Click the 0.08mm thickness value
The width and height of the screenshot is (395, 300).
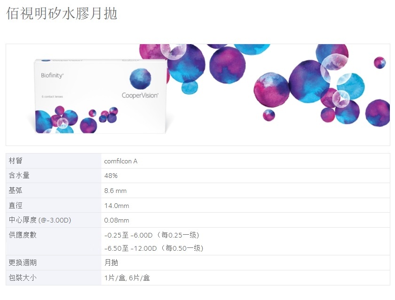pos(117,220)
